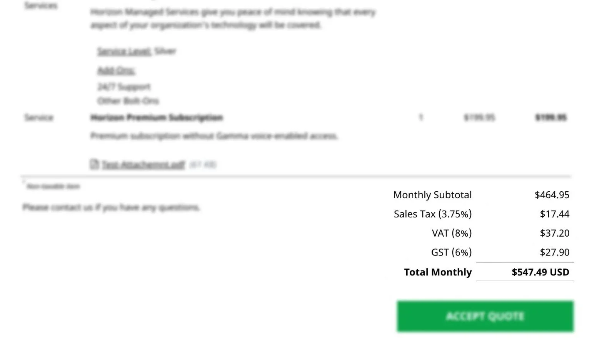The image size is (597, 355).
Task: Click the Monthly Subtotal label
Action: pos(432,195)
